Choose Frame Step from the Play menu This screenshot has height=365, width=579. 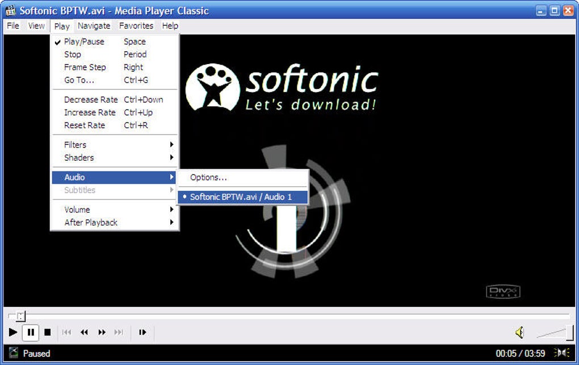coord(115,67)
